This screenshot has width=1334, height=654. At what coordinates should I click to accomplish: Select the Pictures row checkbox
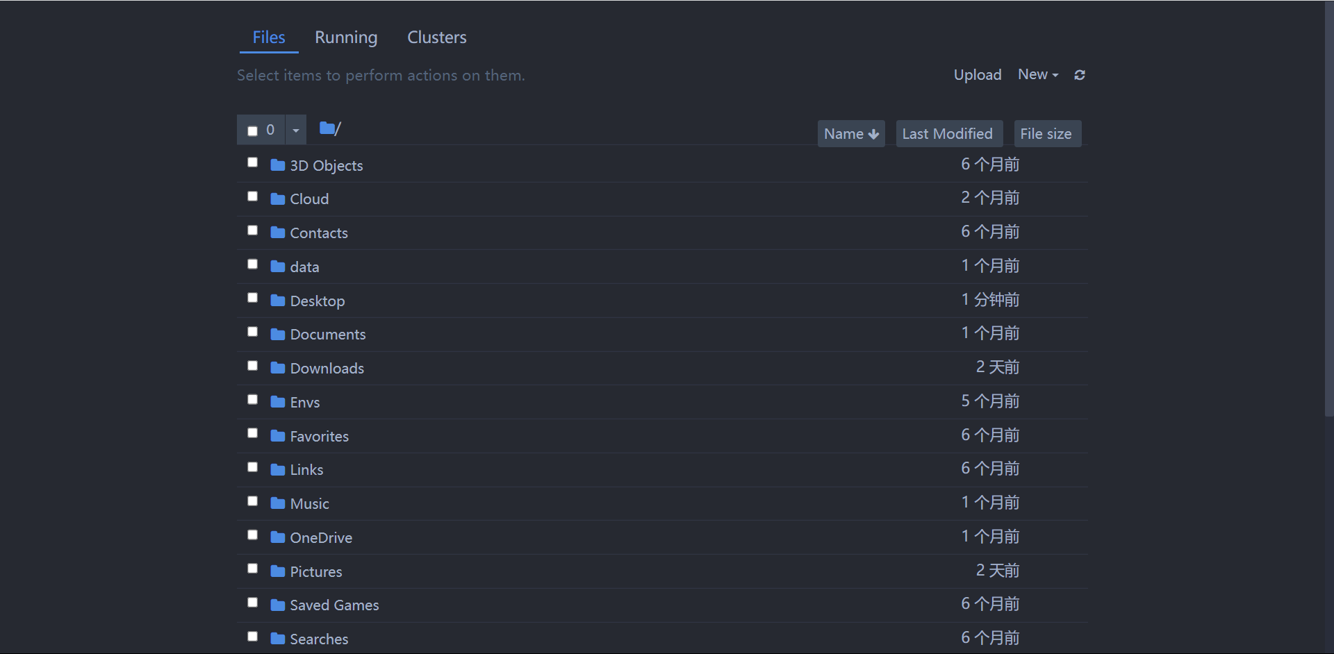point(253,569)
